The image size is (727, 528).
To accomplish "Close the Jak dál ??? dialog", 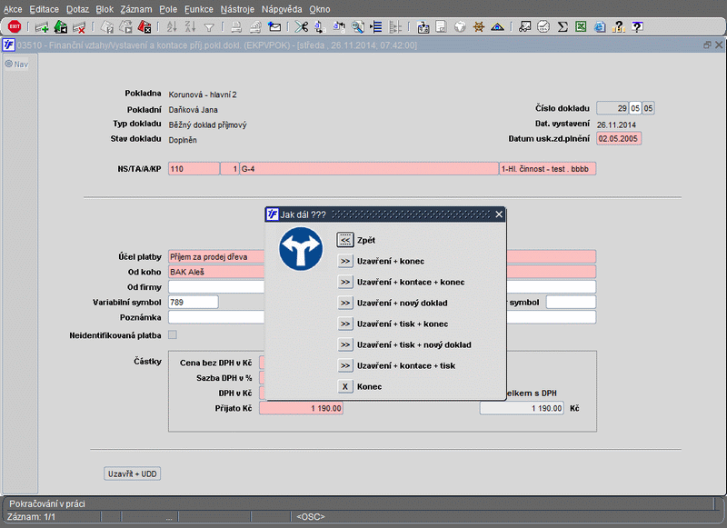I will point(498,214).
